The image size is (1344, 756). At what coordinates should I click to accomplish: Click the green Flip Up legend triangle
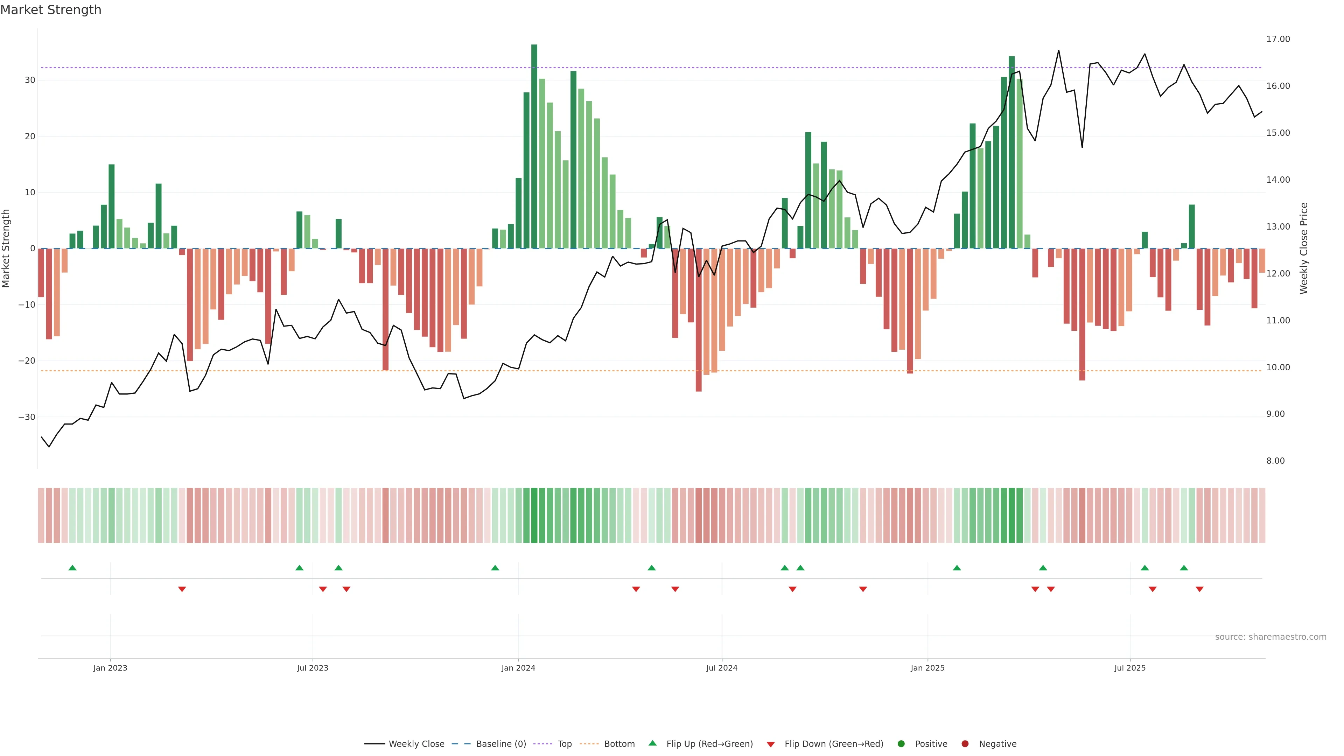tap(652, 743)
